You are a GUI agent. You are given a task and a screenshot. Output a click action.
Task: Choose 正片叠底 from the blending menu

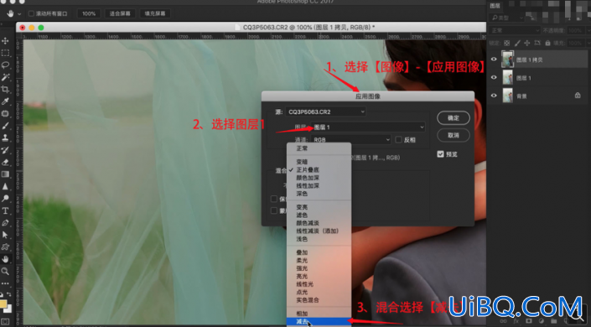tap(319, 169)
